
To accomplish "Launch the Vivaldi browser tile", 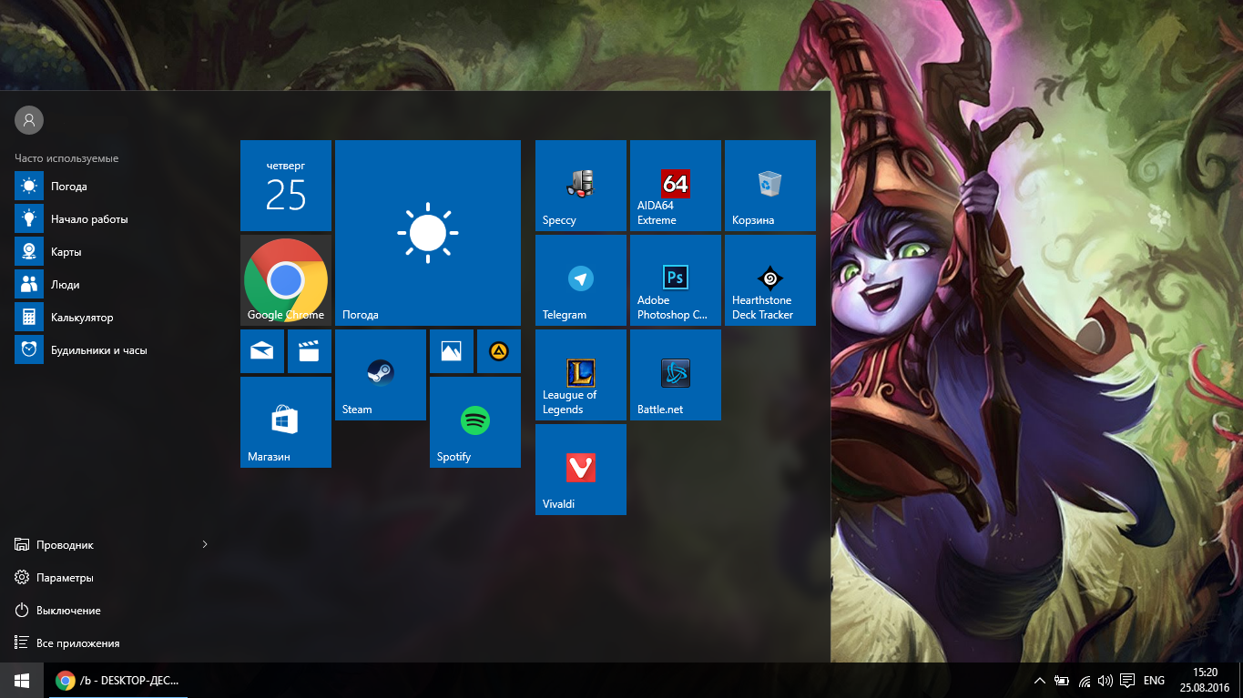I will click(x=581, y=470).
